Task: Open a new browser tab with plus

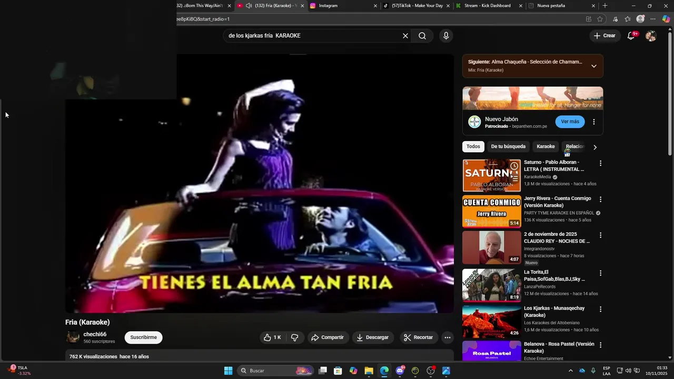Action: click(605, 6)
